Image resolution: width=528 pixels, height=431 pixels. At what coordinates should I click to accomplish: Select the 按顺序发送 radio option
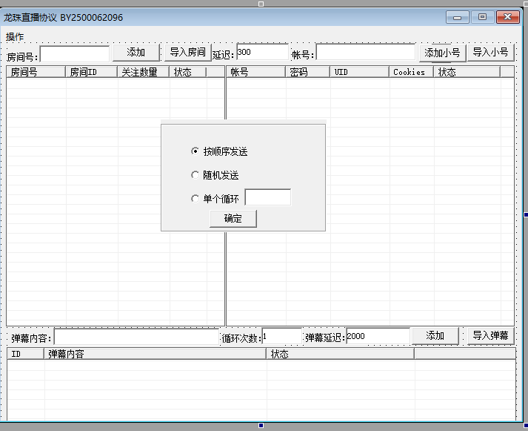[196, 151]
